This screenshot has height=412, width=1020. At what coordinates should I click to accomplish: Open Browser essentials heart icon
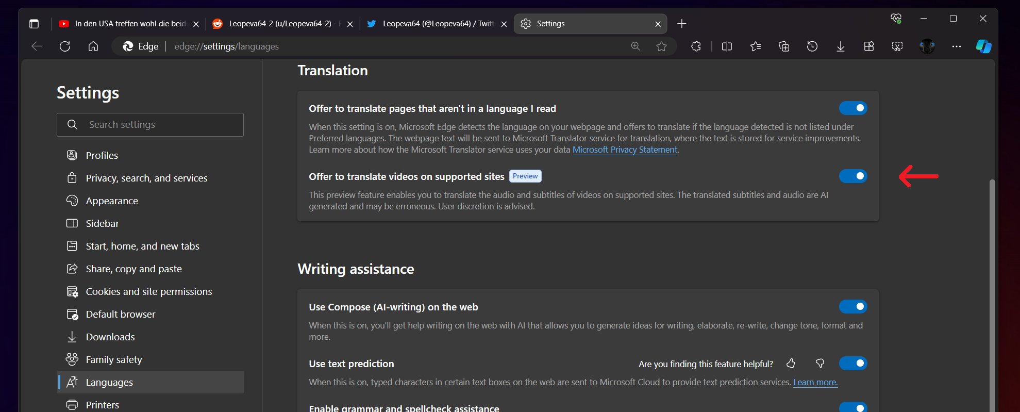pyautogui.click(x=896, y=19)
